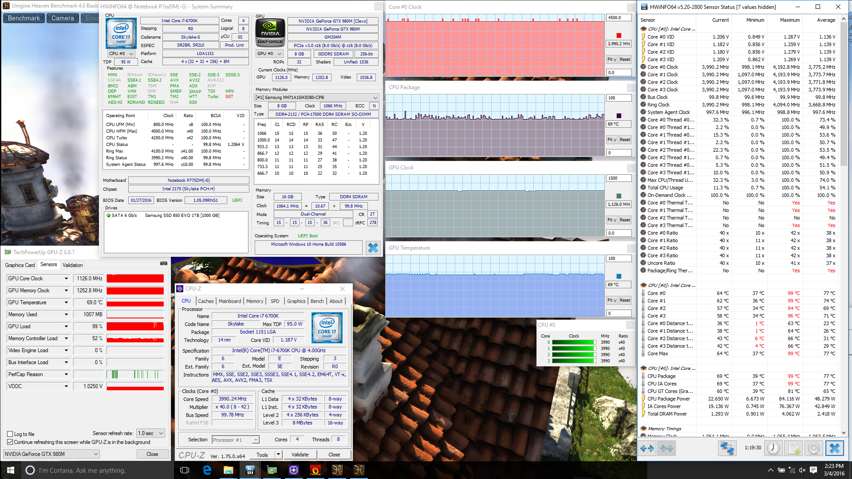Launch Microsoft Edge from the taskbar
The image size is (852, 479).
pyautogui.click(x=207, y=470)
